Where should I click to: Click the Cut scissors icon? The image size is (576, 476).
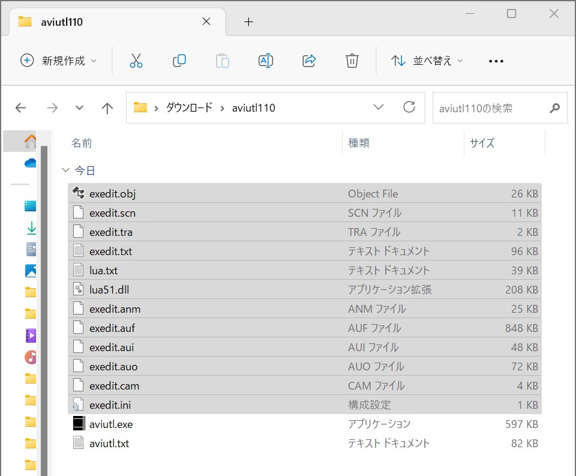[x=136, y=61]
